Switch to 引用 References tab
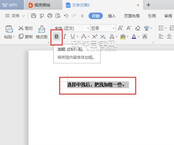The image size is (174, 145). (x=152, y=16)
